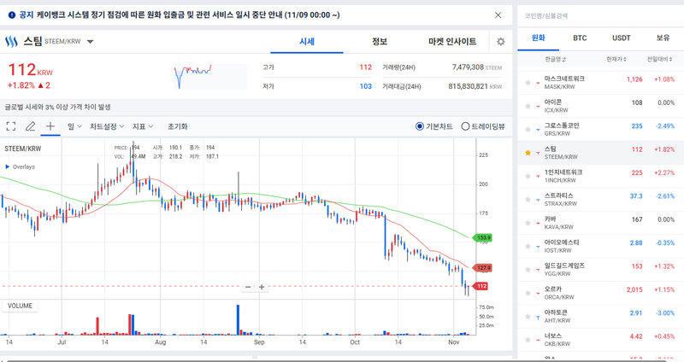Click the coin name search field
684x362 pixels.
tap(598, 15)
